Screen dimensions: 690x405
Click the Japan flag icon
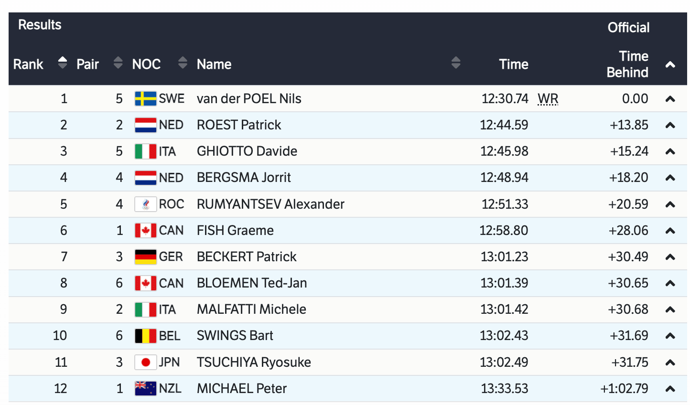point(145,362)
